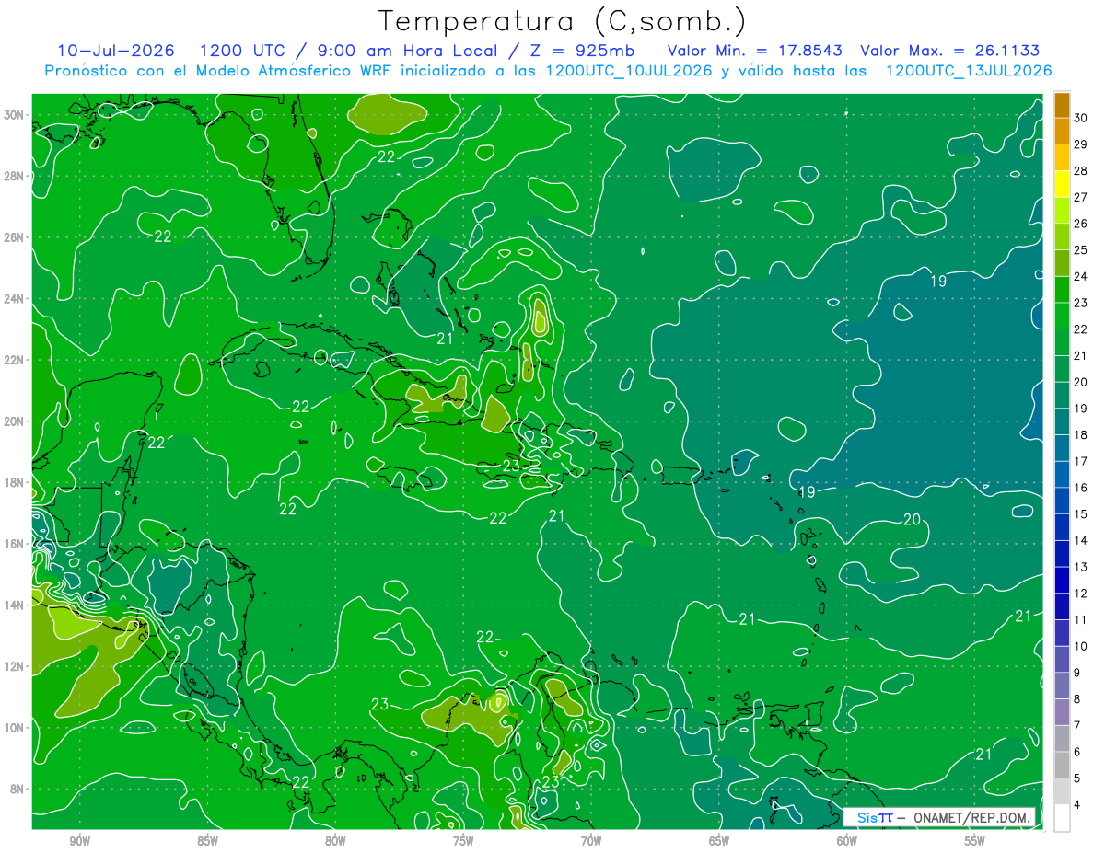Click the '55W' longitude axis label
The height and width of the screenshot is (853, 1105).
pyautogui.click(x=975, y=841)
